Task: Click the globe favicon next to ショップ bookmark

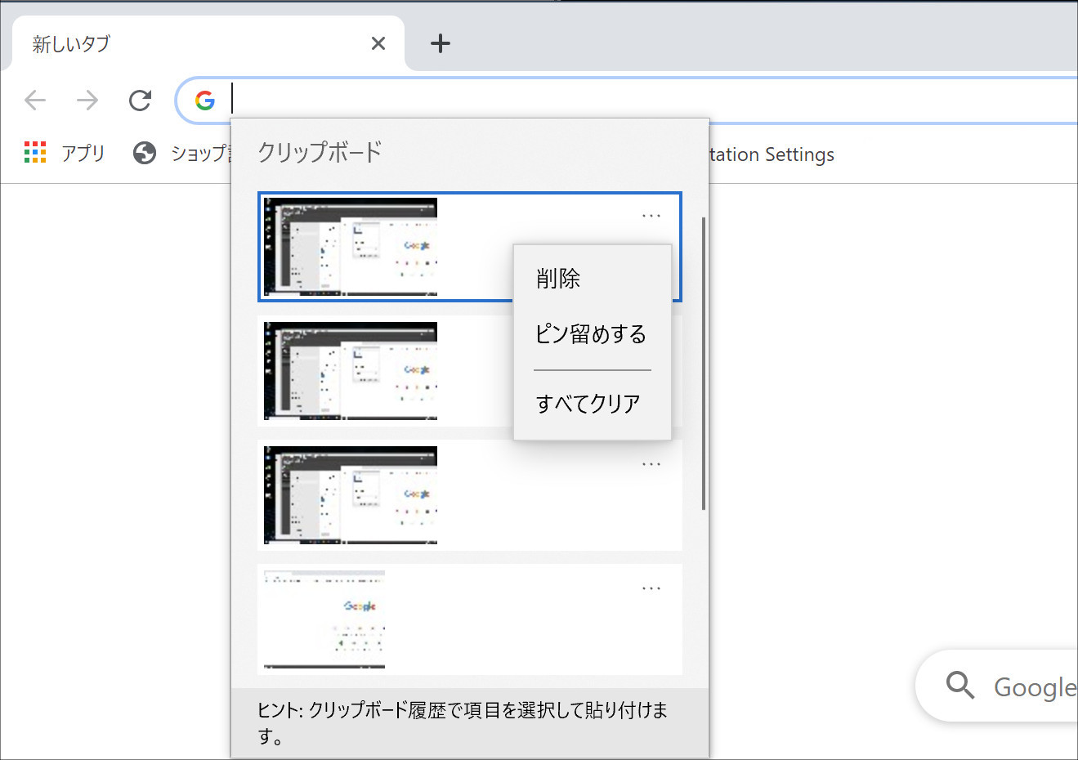Action: tap(144, 153)
